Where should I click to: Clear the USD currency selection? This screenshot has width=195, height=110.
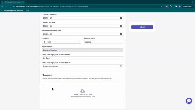click(76, 42)
